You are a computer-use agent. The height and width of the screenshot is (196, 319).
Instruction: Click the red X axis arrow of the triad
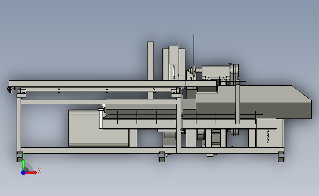click(31, 172)
